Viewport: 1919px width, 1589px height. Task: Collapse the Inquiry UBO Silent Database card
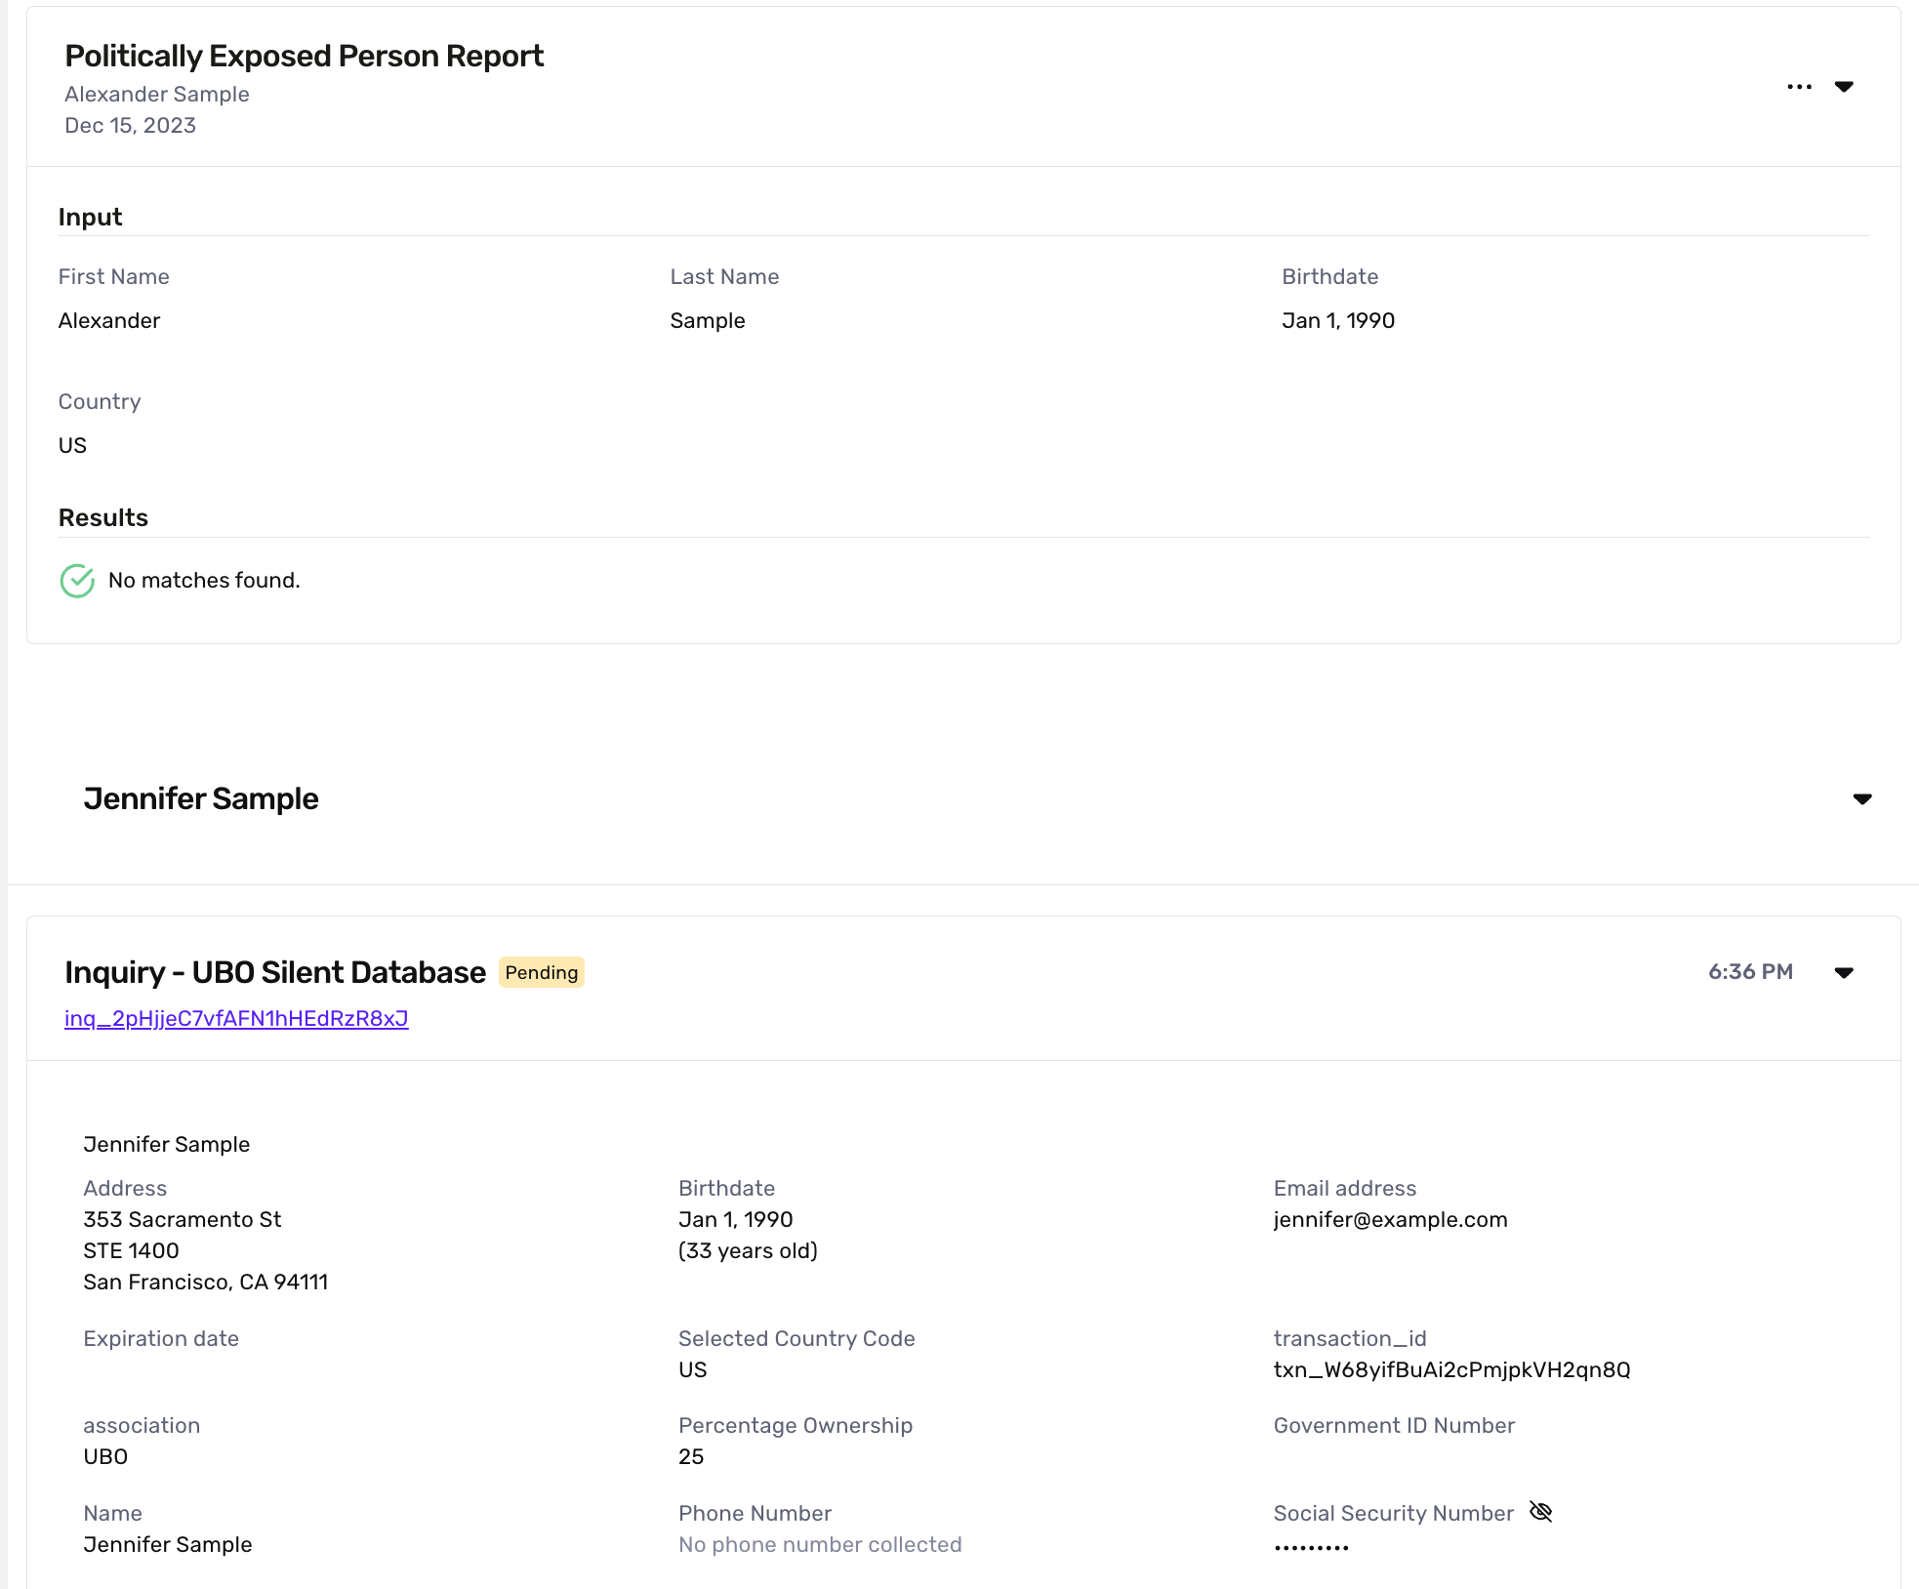pyautogui.click(x=1844, y=973)
